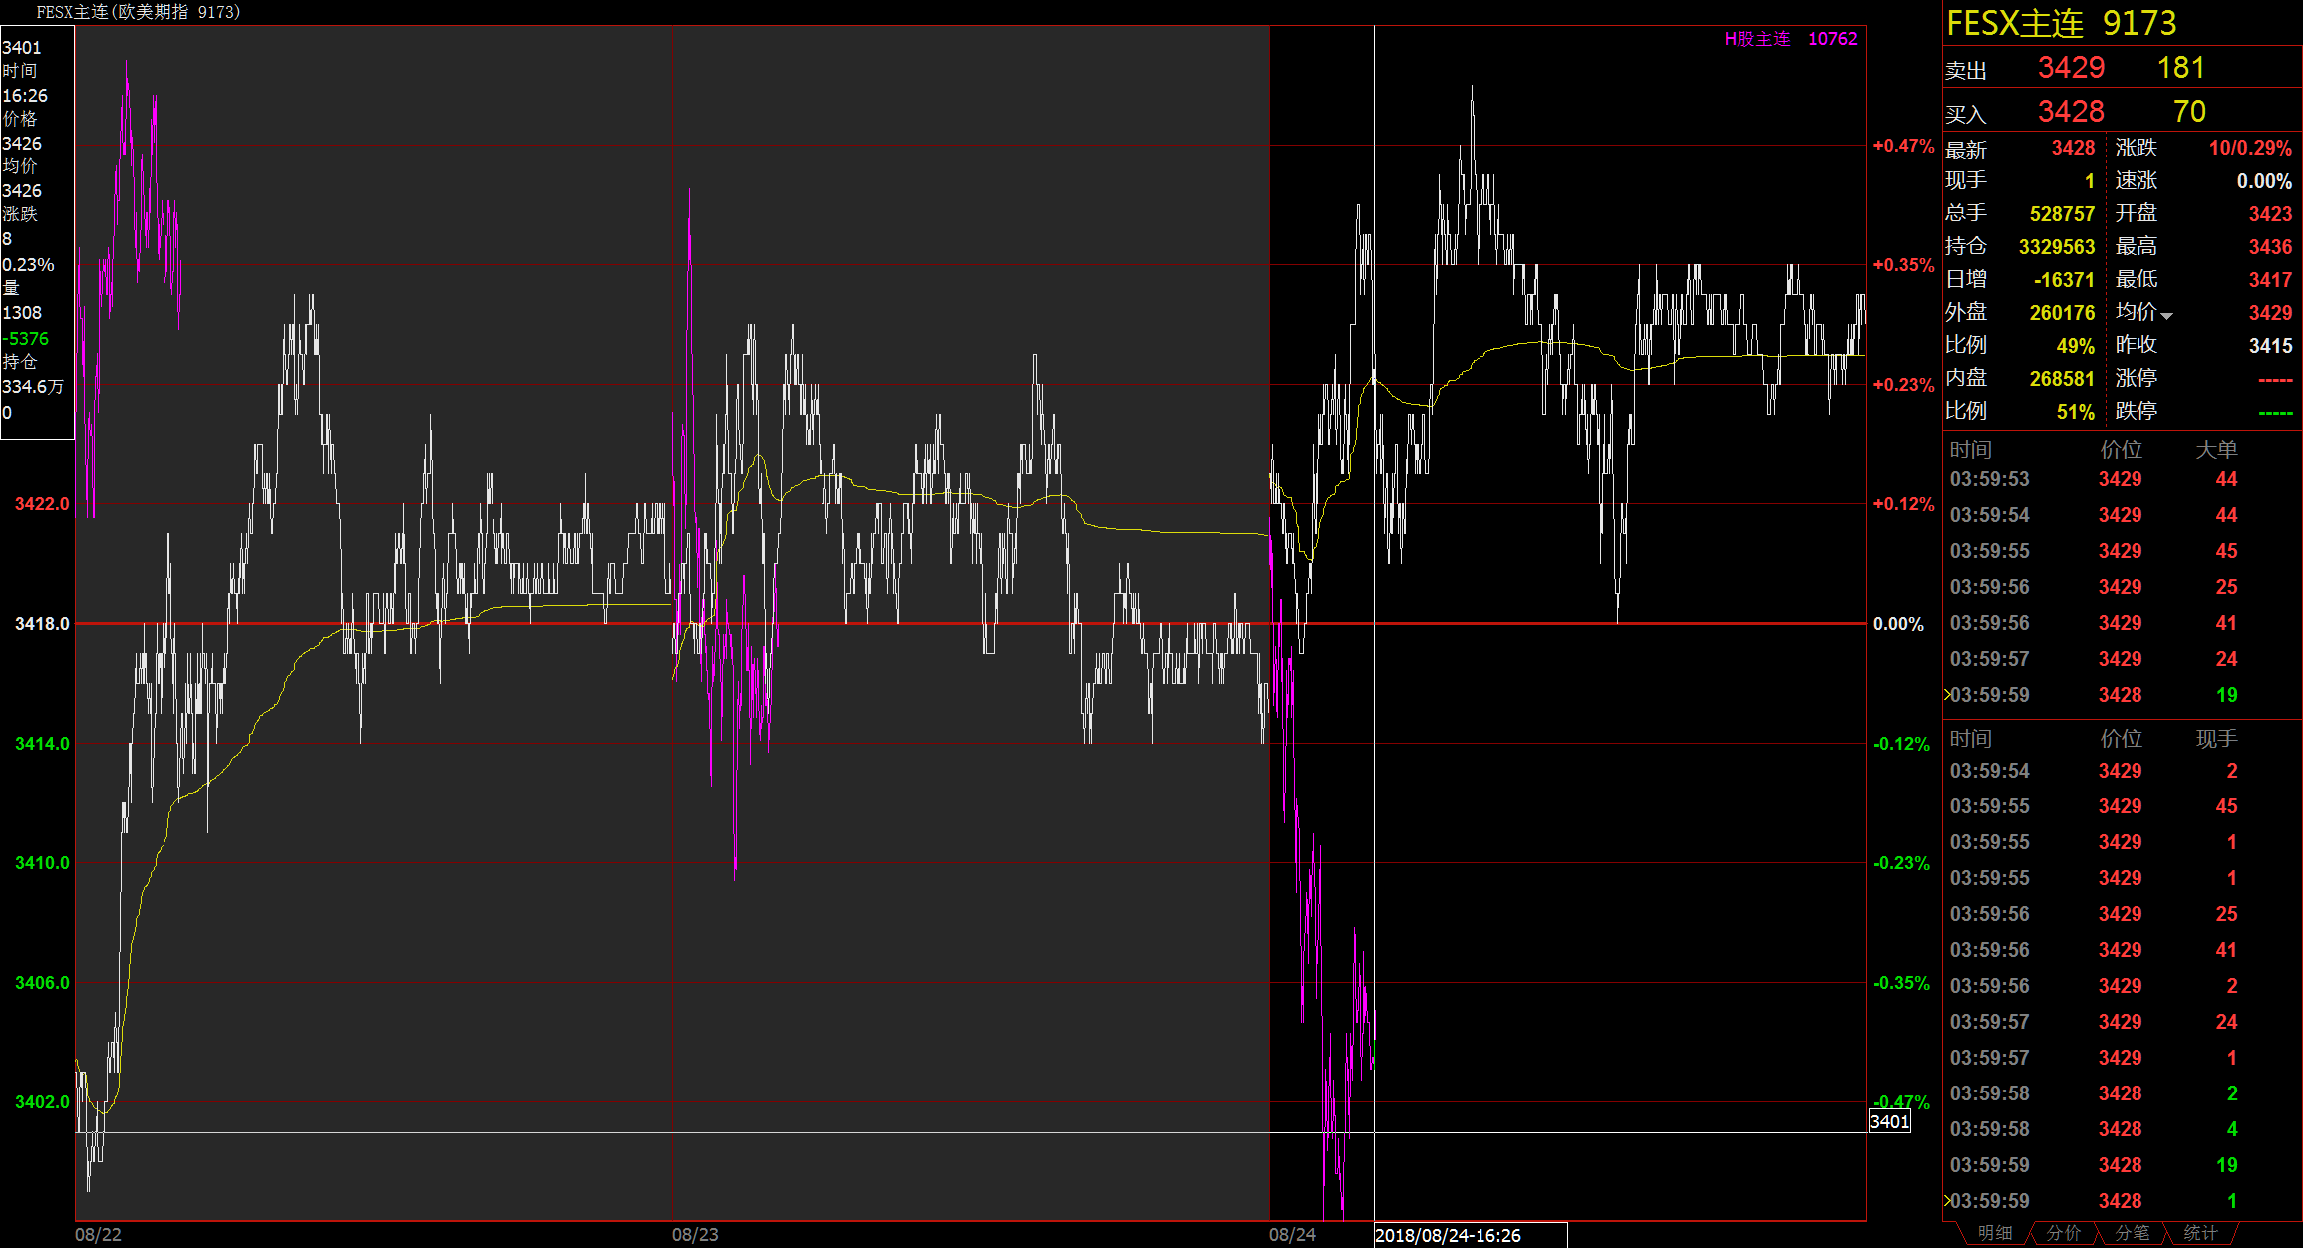Click the 卖出 ask price 3429

click(2071, 68)
